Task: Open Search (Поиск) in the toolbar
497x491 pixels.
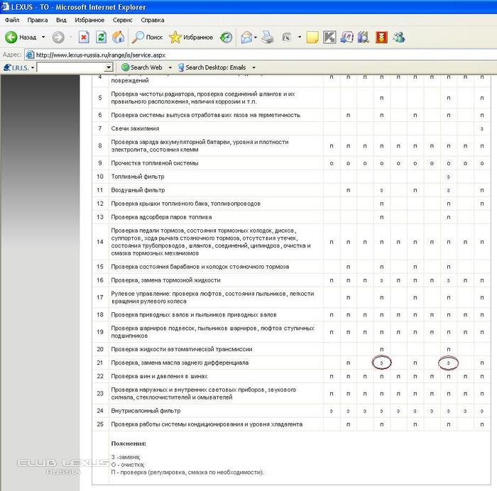Action: pyautogui.click(x=147, y=37)
